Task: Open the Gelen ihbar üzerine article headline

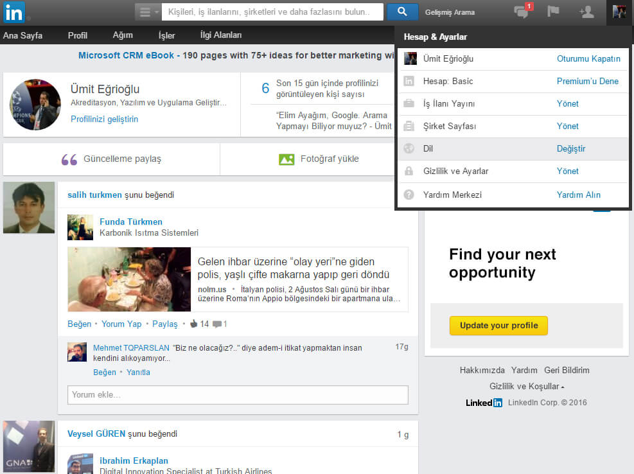Action: tap(294, 268)
